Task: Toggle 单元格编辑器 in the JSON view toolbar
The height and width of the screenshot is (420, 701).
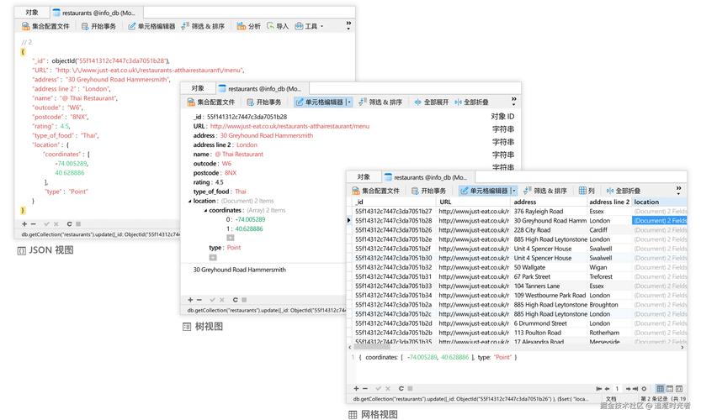Action: (151, 26)
